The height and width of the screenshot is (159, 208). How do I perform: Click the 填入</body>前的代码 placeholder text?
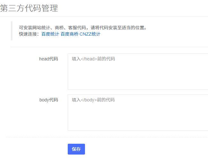coord(93,100)
